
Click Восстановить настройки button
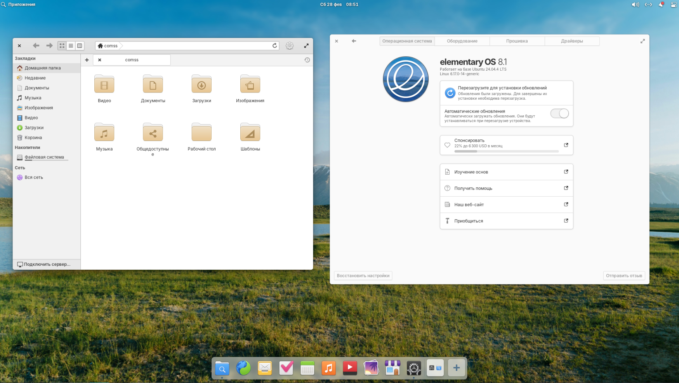(x=363, y=276)
